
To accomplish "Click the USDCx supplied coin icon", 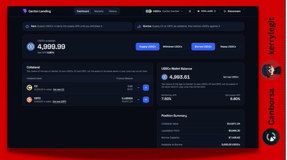I will pos(30,46).
